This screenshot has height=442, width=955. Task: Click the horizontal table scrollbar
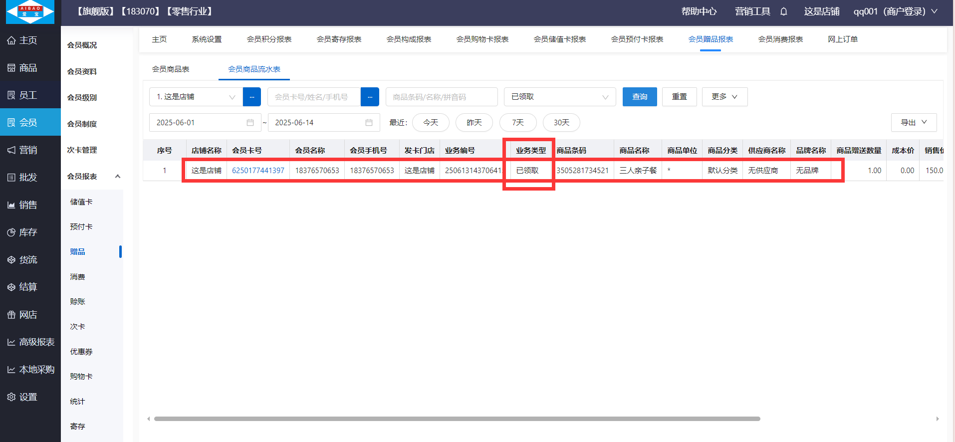(x=457, y=419)
